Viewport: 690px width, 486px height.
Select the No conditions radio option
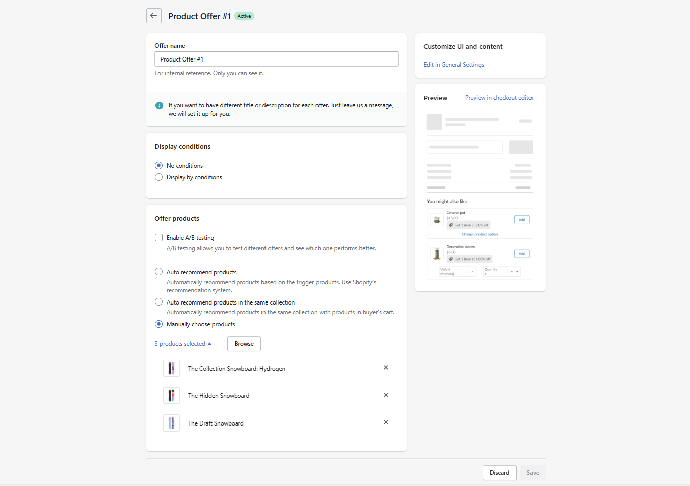click(158, 165)
